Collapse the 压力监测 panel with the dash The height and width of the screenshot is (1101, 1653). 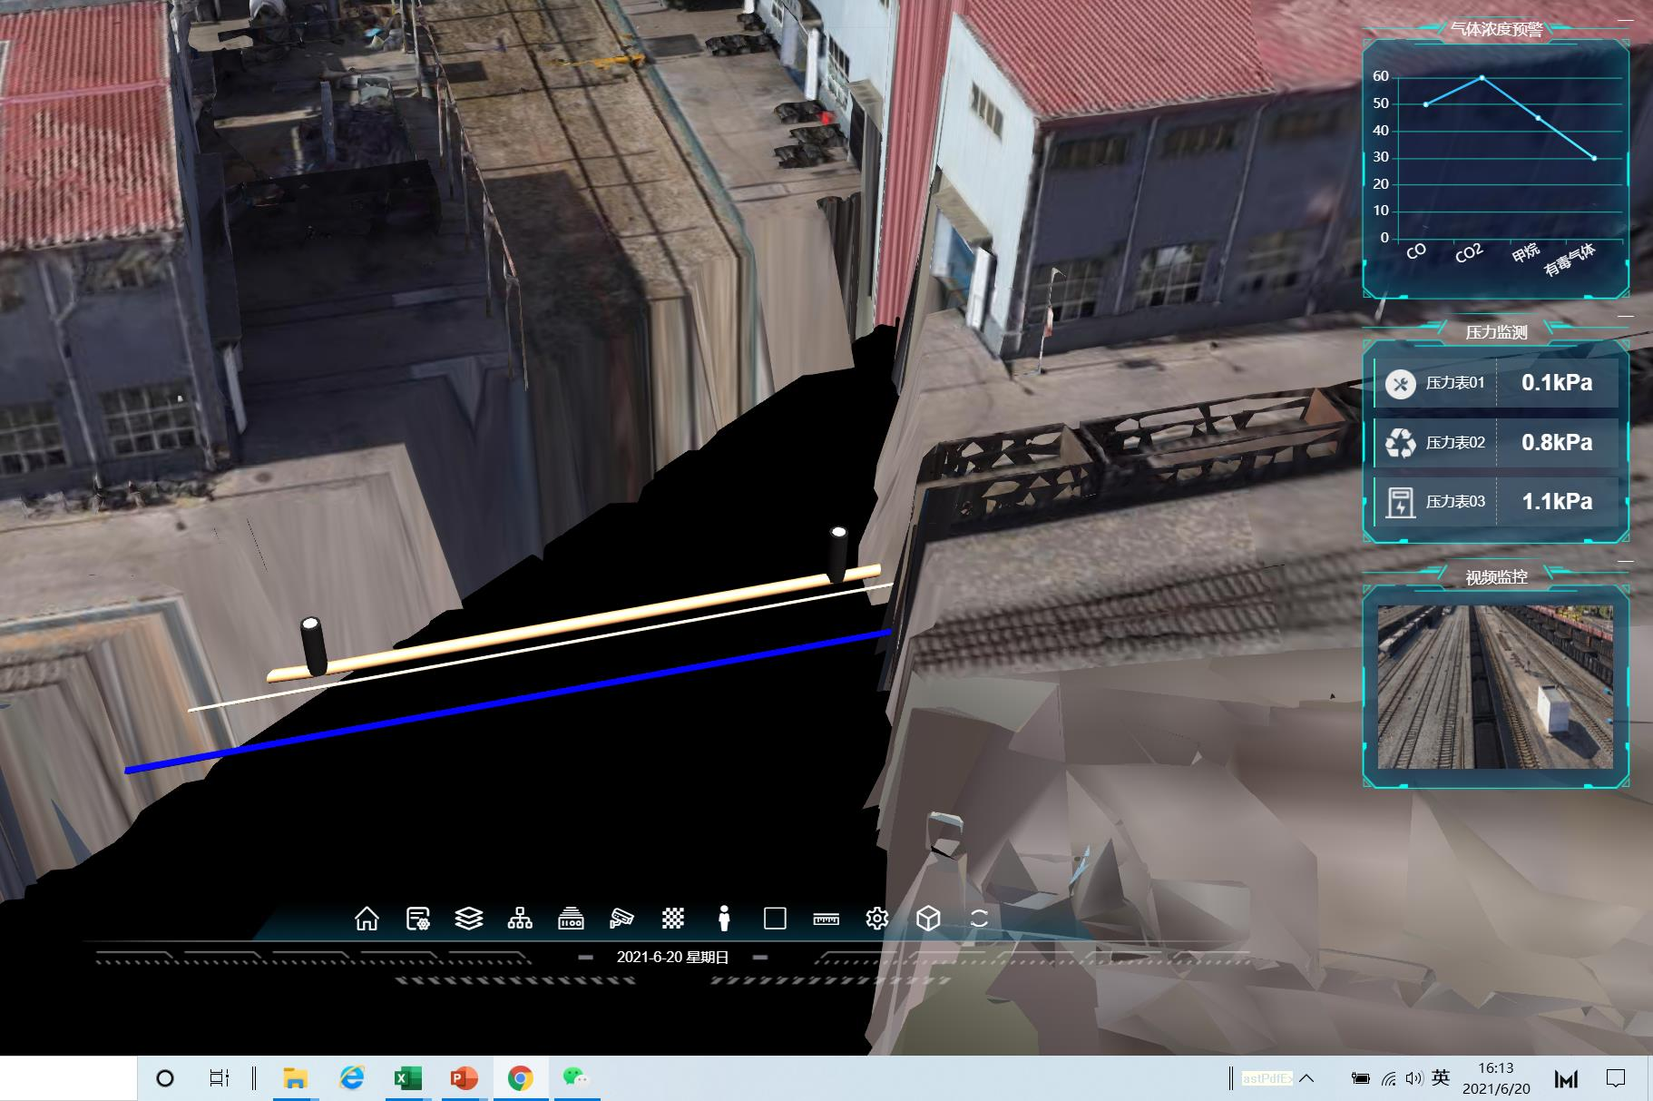coord(1624,316)
